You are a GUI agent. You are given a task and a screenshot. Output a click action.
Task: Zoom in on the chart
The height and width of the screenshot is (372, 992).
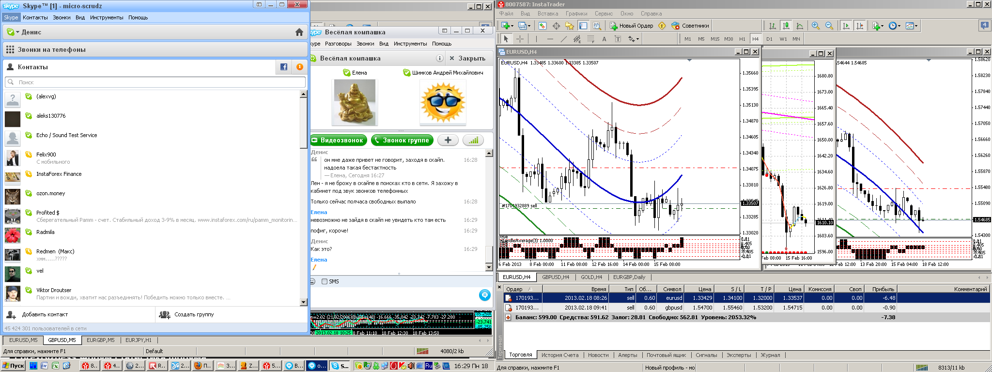coord(816,26)
